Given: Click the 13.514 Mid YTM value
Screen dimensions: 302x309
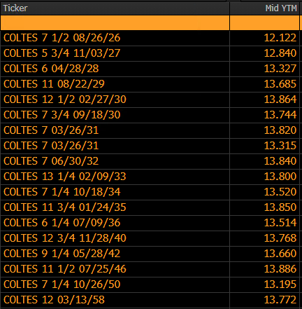Looking at the screenshot, I should pos(280,223).
